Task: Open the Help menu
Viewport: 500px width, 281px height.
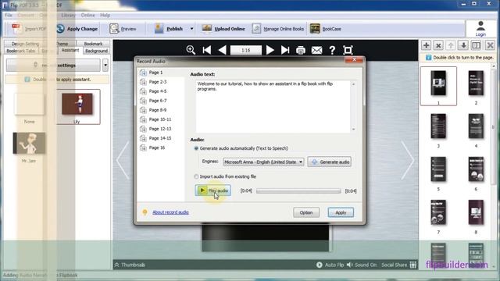Action: 105,15
